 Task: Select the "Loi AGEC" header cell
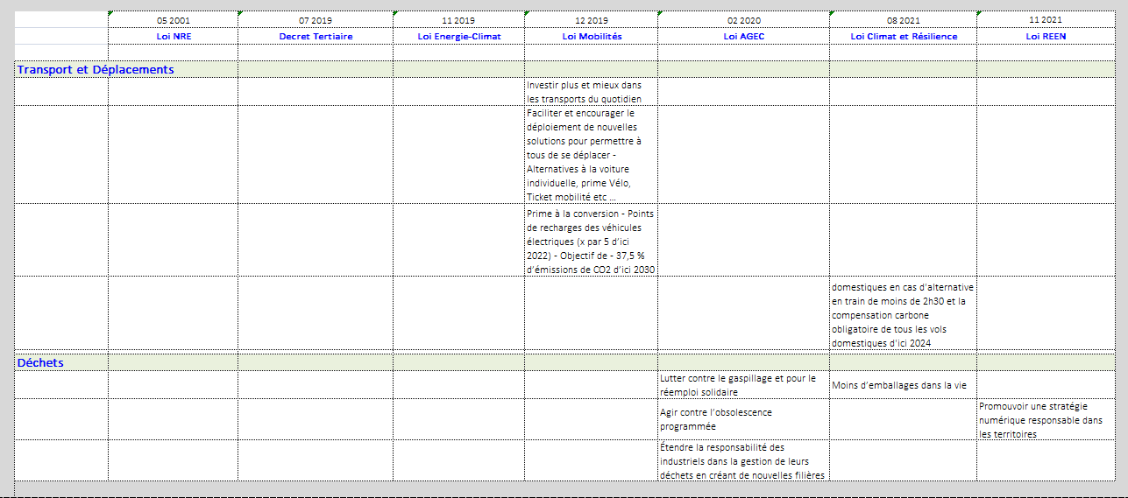[x=742, y=36]
